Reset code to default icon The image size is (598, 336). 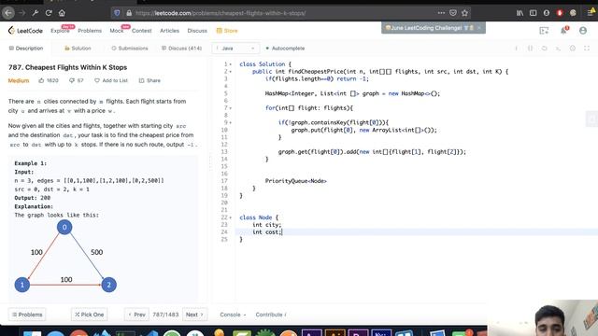(544, 49)
